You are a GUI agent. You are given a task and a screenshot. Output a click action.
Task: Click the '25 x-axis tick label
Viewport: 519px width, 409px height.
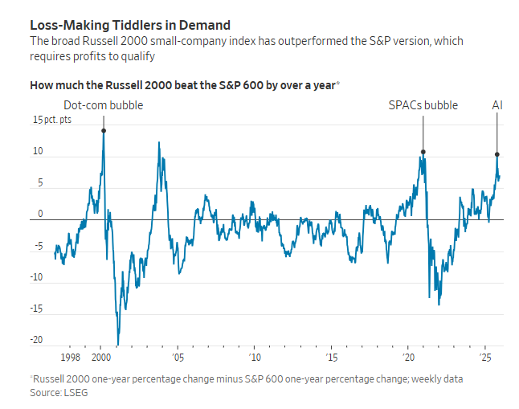pyautogui.click(x=485, y=357)
